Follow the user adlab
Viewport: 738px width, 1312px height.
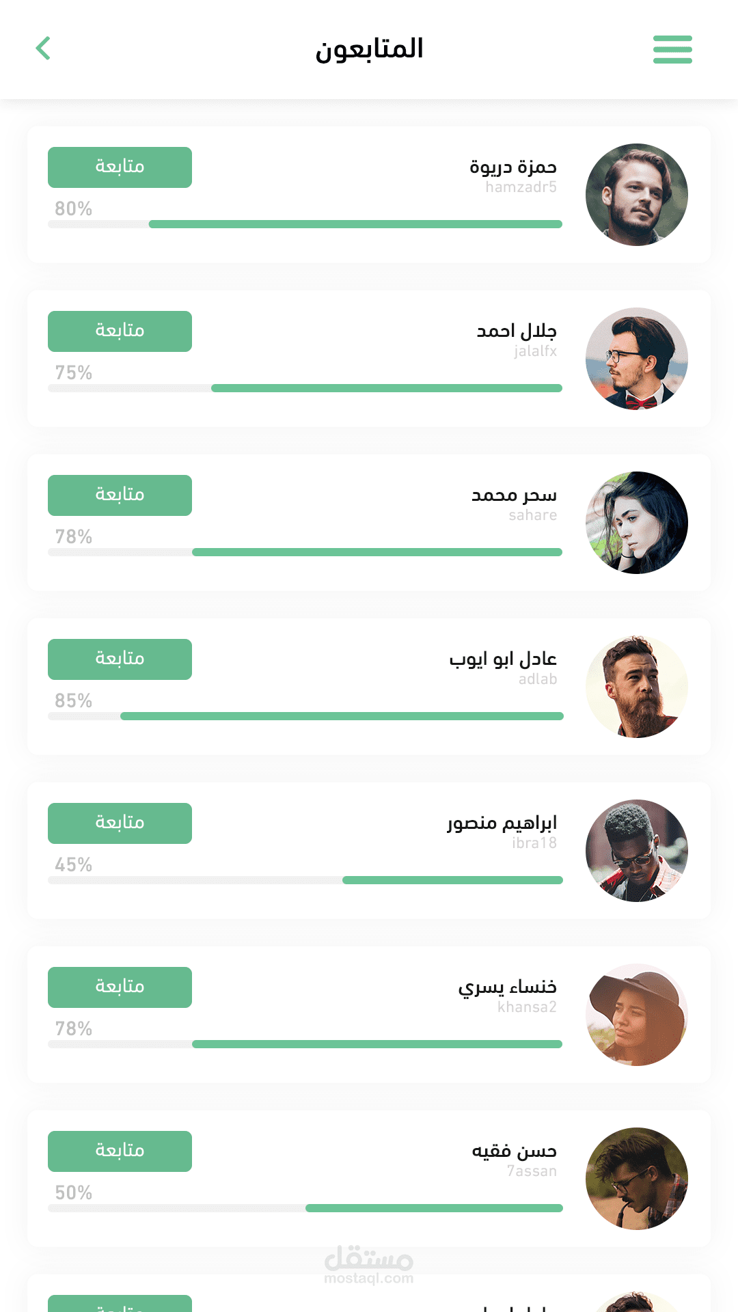pos(120,659)
